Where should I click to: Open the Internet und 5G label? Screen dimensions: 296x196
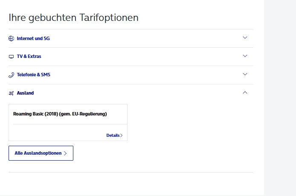pyautogui.click(x=33, y=38)
